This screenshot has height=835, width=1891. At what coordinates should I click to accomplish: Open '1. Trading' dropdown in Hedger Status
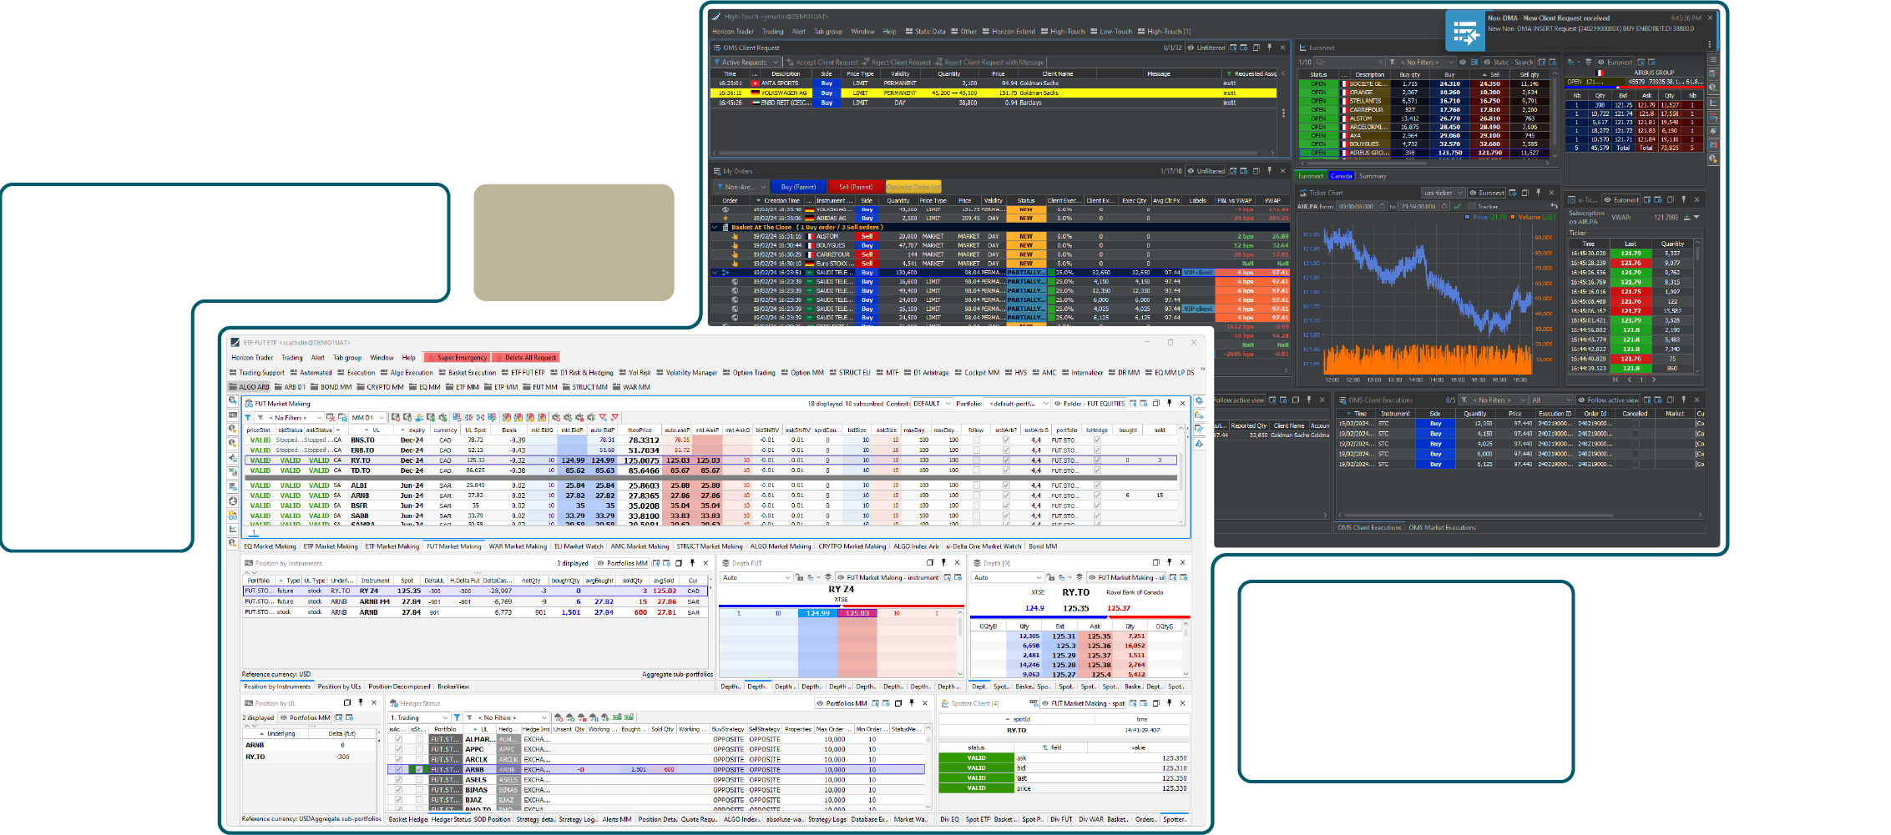pos(420,717)
